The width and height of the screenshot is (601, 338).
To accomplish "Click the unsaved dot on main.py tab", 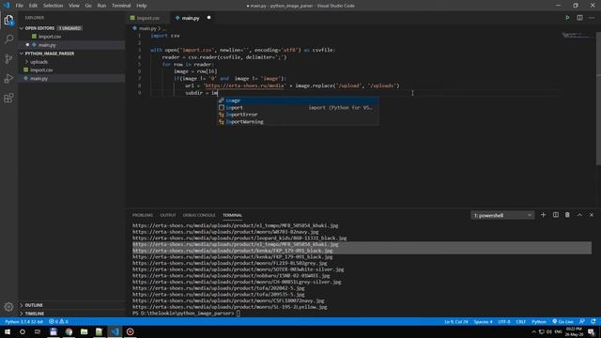I will pyautogui.click(x=208, y=18).
